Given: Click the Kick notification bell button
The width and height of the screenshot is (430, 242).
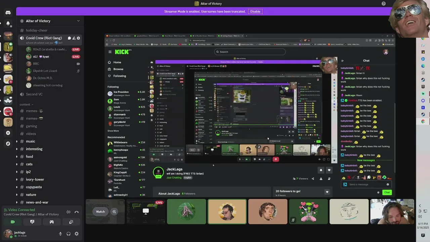Looking at the screenshot, I should [x=321, y=170].
